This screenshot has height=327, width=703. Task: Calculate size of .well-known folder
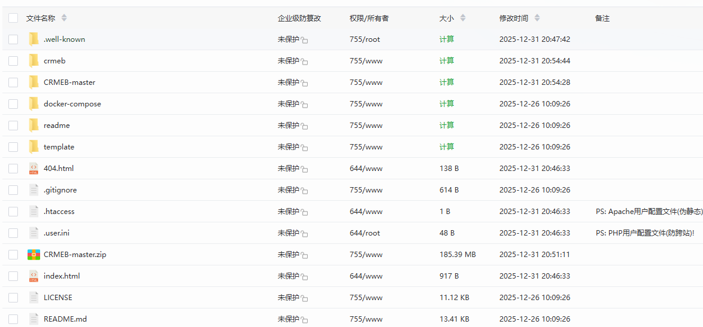coord(447,39)
